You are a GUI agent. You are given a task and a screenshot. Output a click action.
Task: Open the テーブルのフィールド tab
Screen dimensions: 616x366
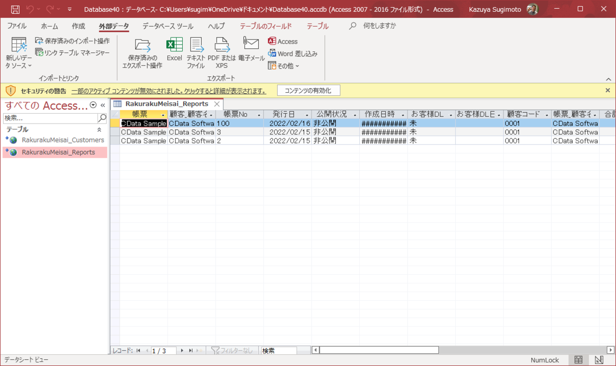[265, 26]
